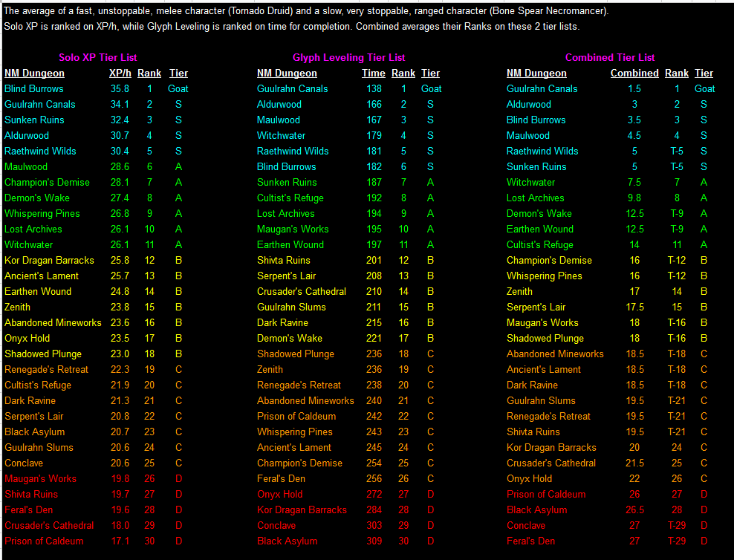
Task: Select Renegade's Retreat in Solo XP list
Action: [x=46, y=369]
